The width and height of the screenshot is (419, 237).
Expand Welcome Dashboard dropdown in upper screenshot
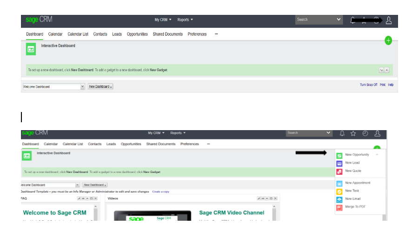pyautogui.click(x=82, y=86)
